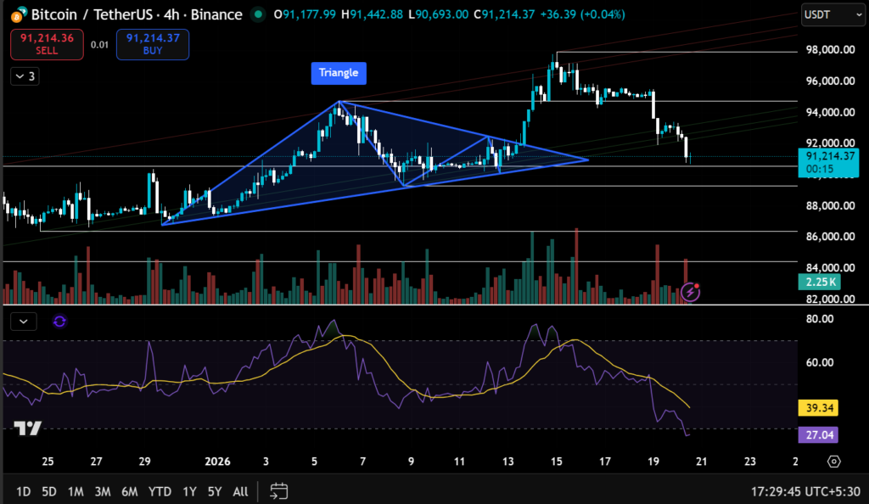This screenshot has height=504, width=869.
Task: Open chart settings hexagon icon
Action: [834, 462]
